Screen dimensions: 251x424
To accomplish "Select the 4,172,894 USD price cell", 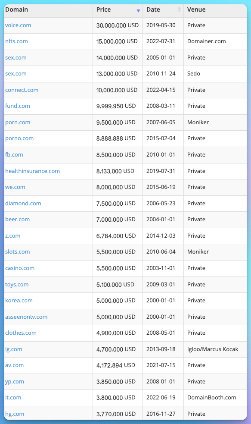I will point(116,365).
